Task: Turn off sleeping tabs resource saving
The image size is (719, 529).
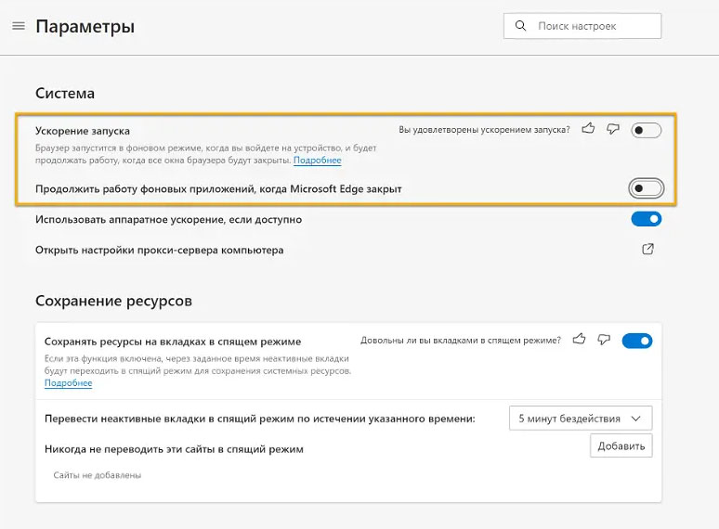Action: point(637,341)
